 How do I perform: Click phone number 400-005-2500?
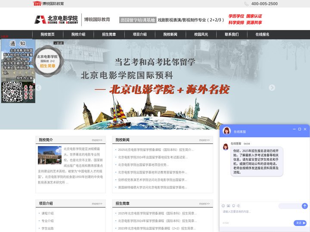264,4
